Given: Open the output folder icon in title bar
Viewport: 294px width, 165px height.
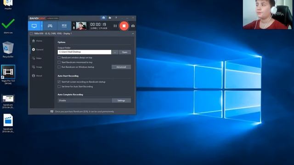Looking at the screenshot, I should pyautogui.click(x=110, y=17).
